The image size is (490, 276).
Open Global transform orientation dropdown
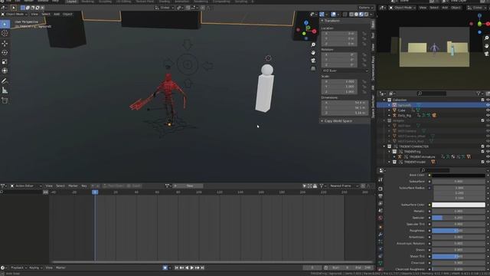165,8
